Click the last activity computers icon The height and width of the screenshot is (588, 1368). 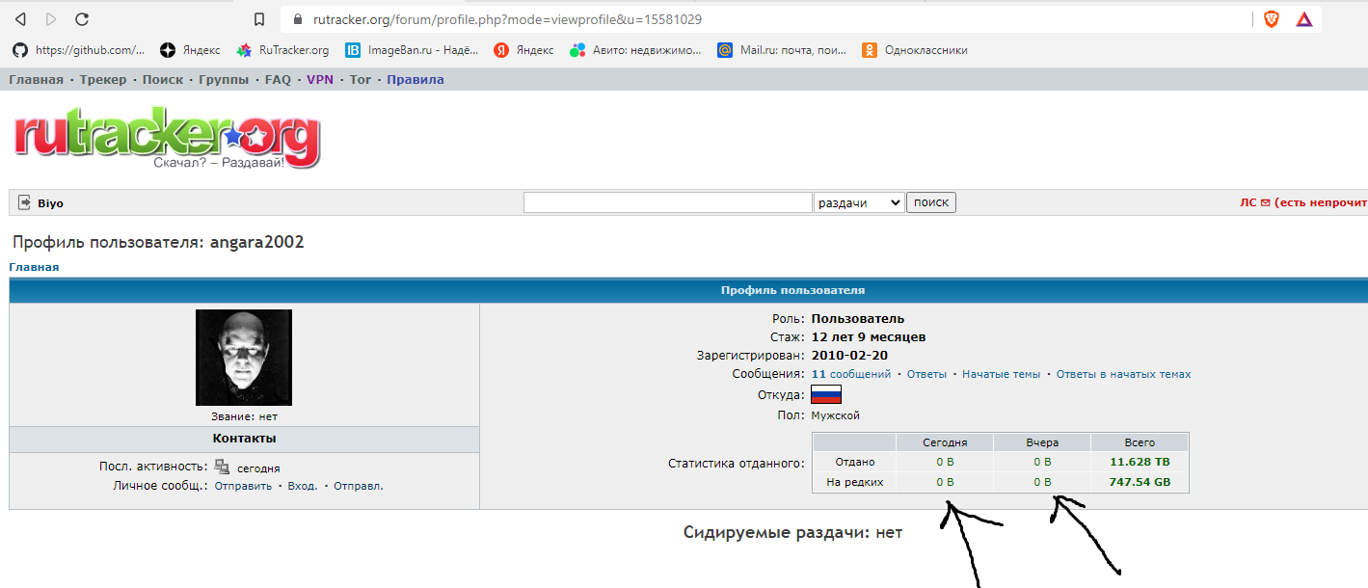click(223, 467)
